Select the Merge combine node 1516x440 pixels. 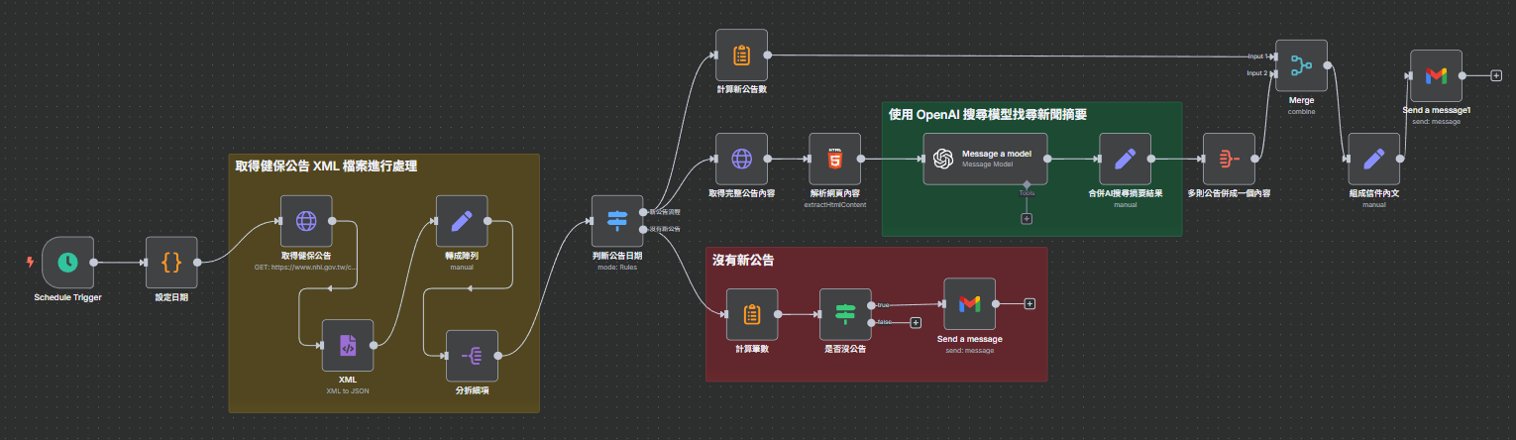[1301, 65]
